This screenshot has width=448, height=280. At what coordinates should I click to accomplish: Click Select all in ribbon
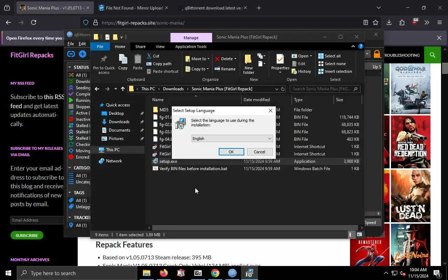[329, 56]
